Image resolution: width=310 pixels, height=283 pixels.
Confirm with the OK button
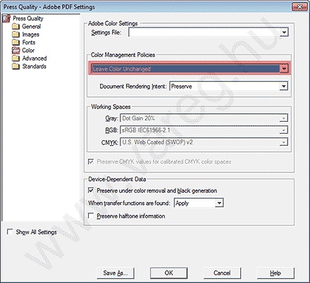coord(168,273)
